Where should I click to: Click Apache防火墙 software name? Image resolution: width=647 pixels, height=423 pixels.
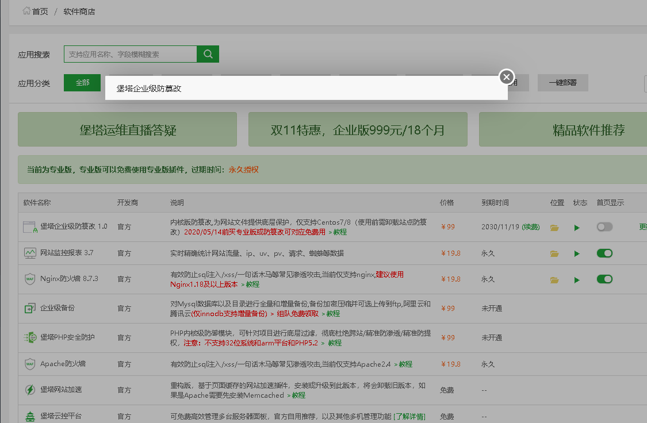tap(63, 364)
